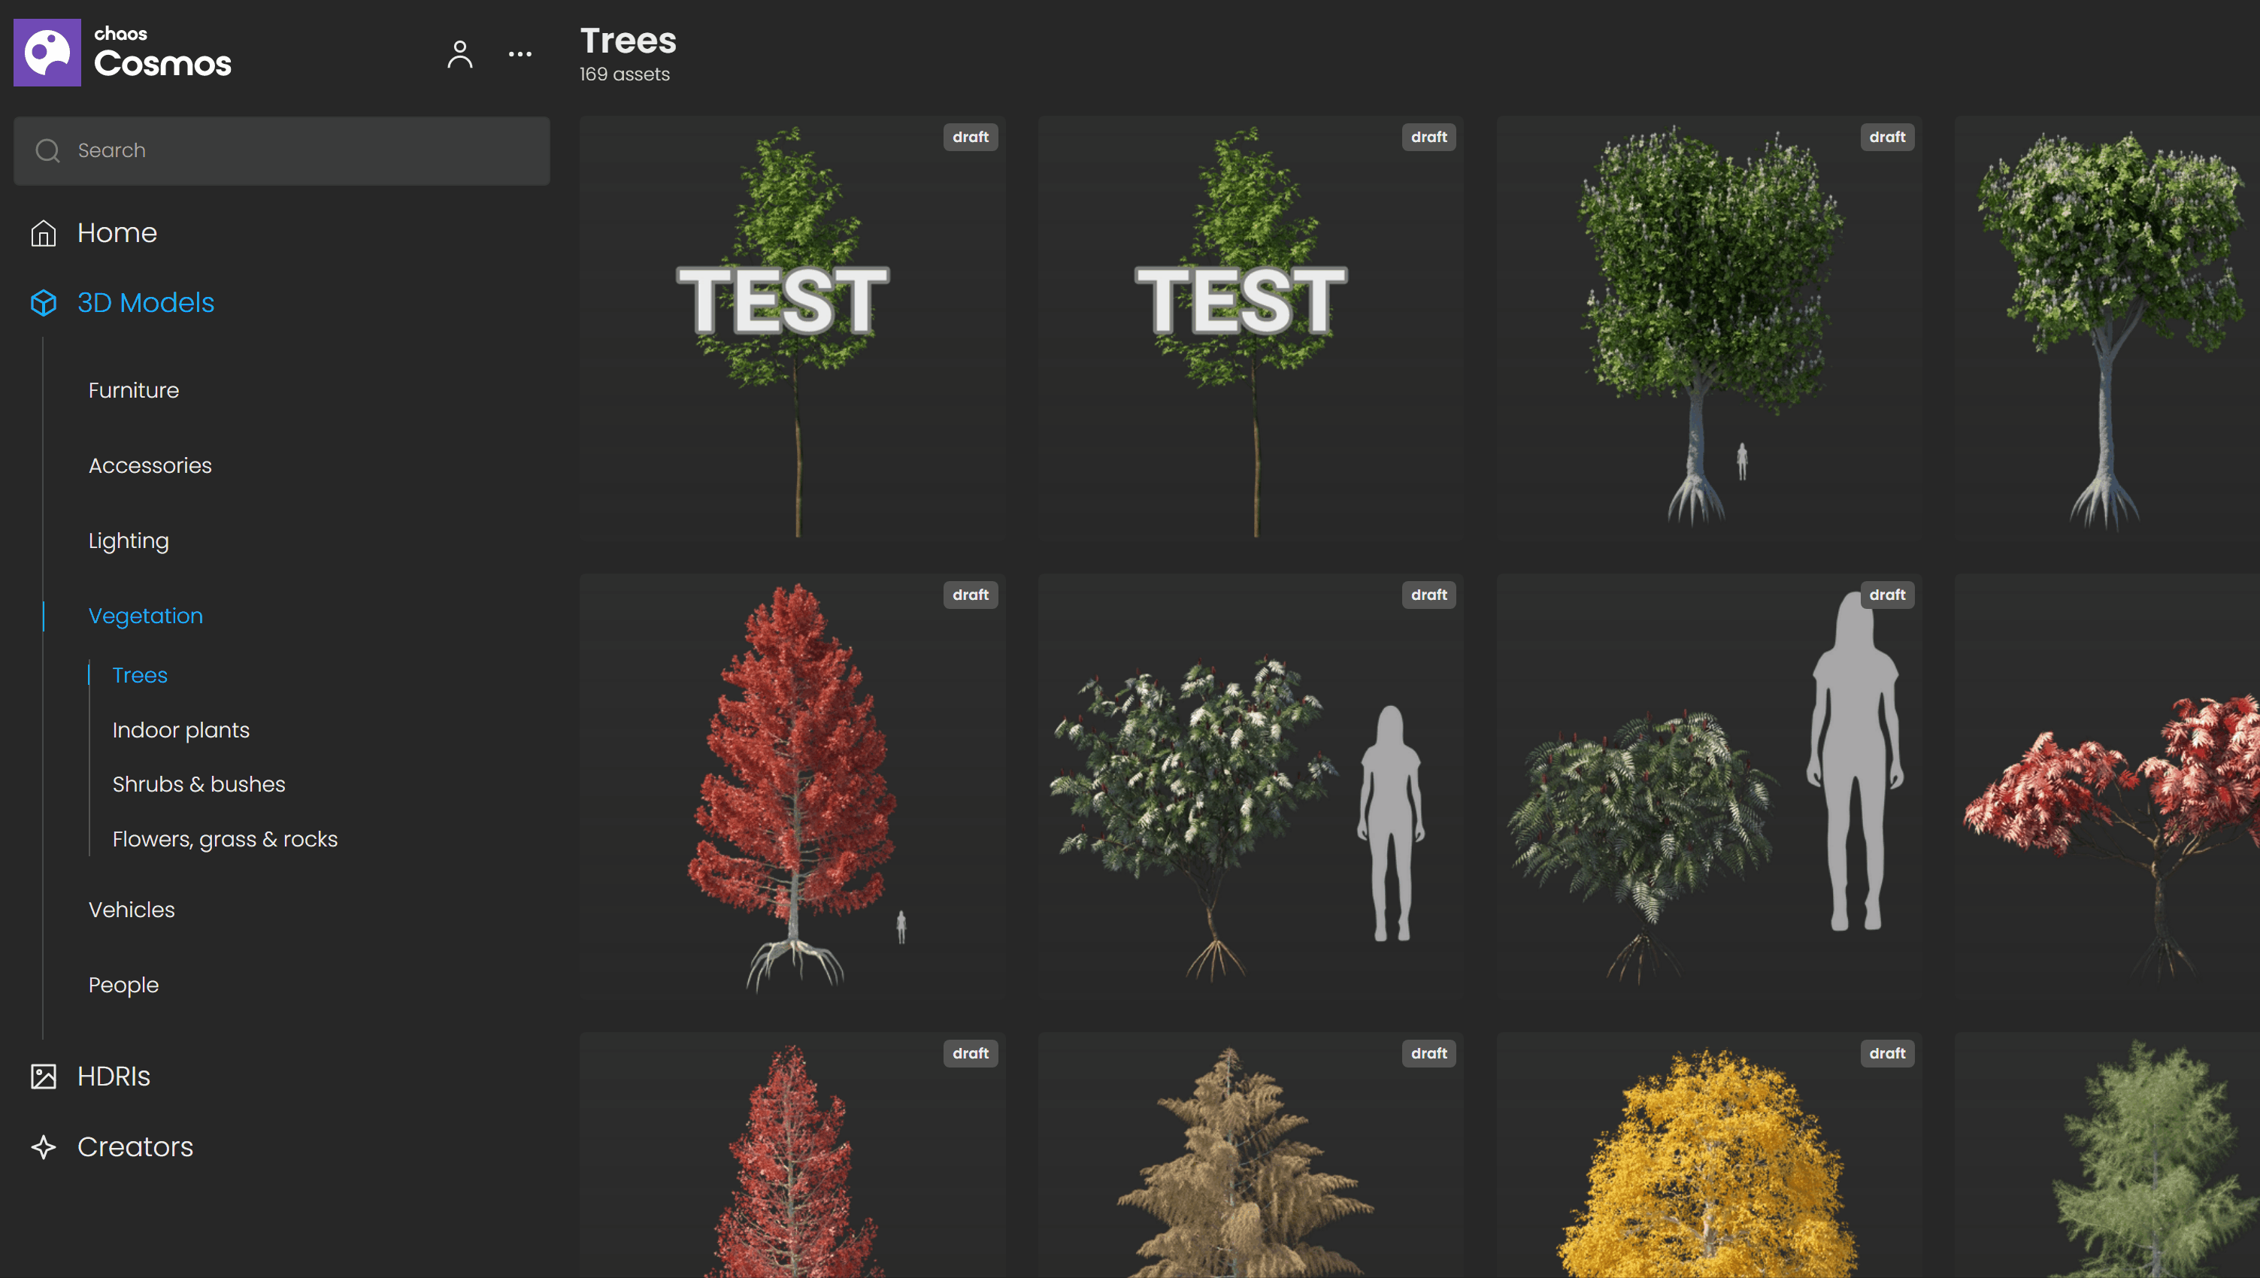Image resolution: width=2260 pixels, height=1278 pixels.
Task: Click draft badge on fern-leaf shrub
Action: pos(1887,595)
